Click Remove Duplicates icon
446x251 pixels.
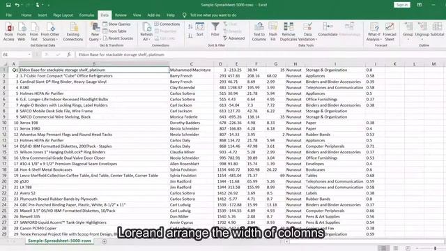(289, 32)
